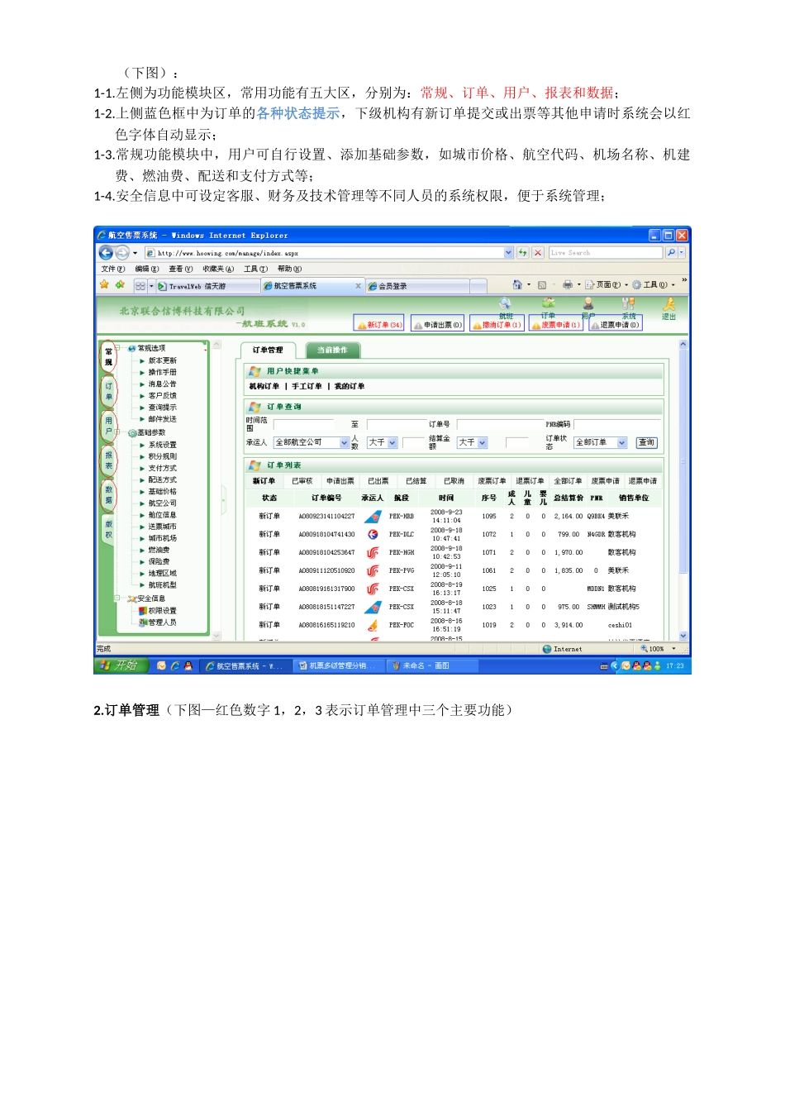The image size is (785, 1111).
Task: Click the zoom 100% indicator in status bar
Action: click(x=658, y=649)
